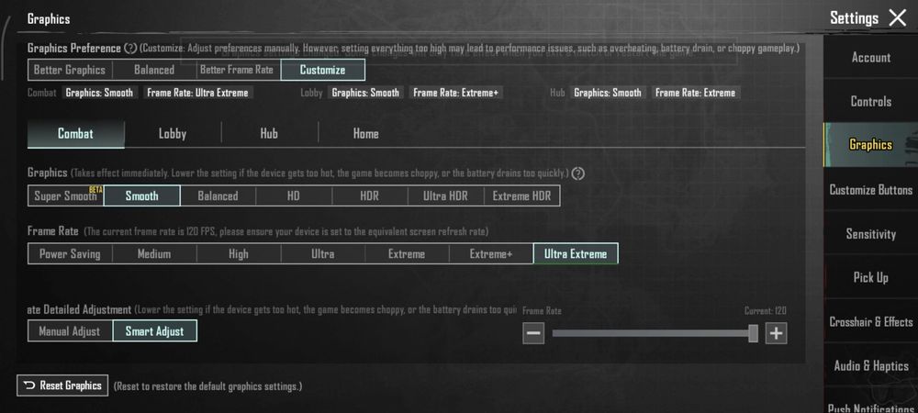Click Combat summary Graphics: Smooth tag
Screen dimensions: 918x413
pos(99,93)
